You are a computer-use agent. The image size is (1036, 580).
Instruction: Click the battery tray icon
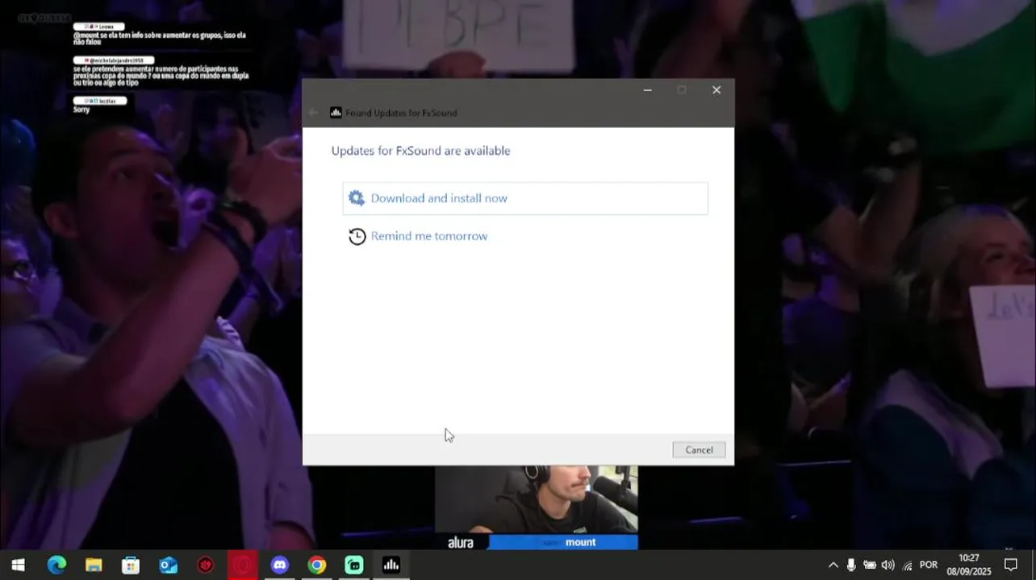click(870, 565)
